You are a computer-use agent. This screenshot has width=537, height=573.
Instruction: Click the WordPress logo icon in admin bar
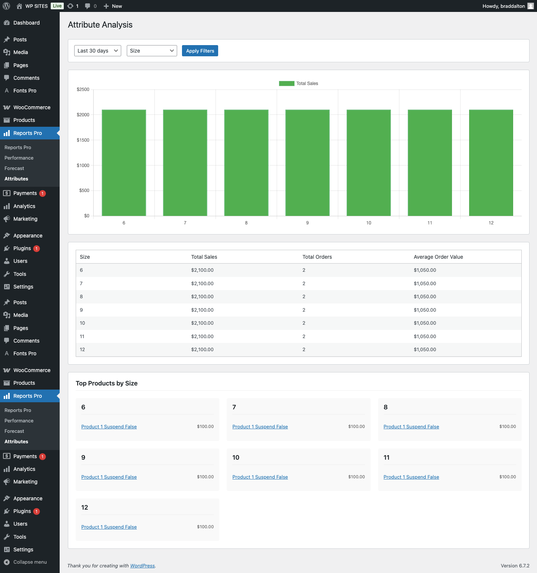tap(6, 6)
